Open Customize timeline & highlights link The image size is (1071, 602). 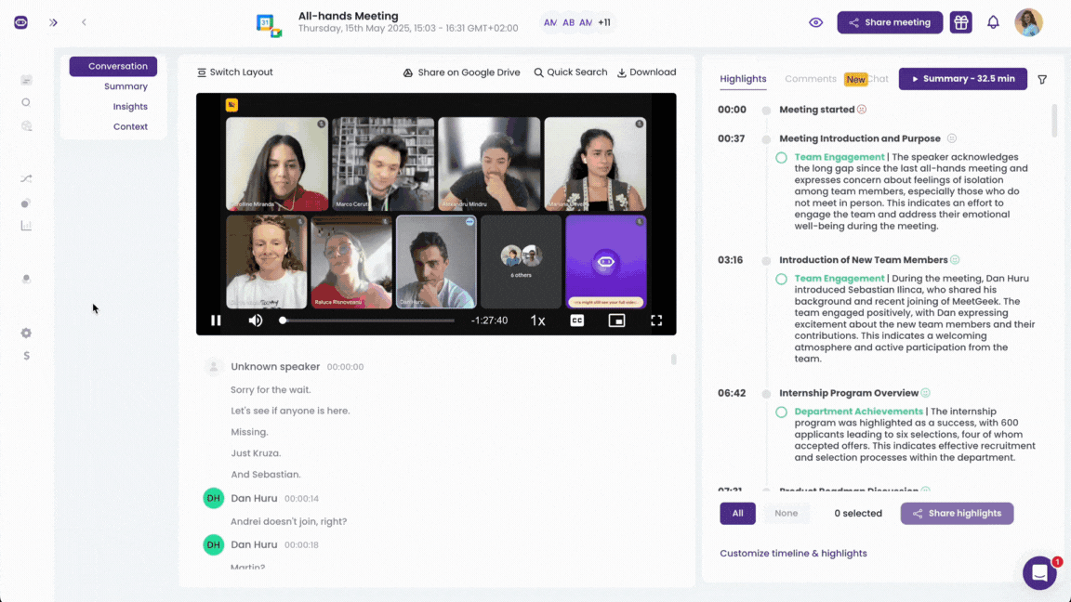click(x=793, y=553)
